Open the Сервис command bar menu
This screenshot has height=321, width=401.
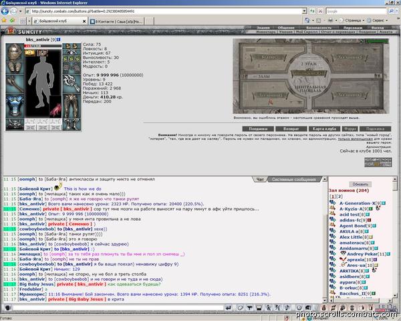pyautogui.click(x=377, y=21)
